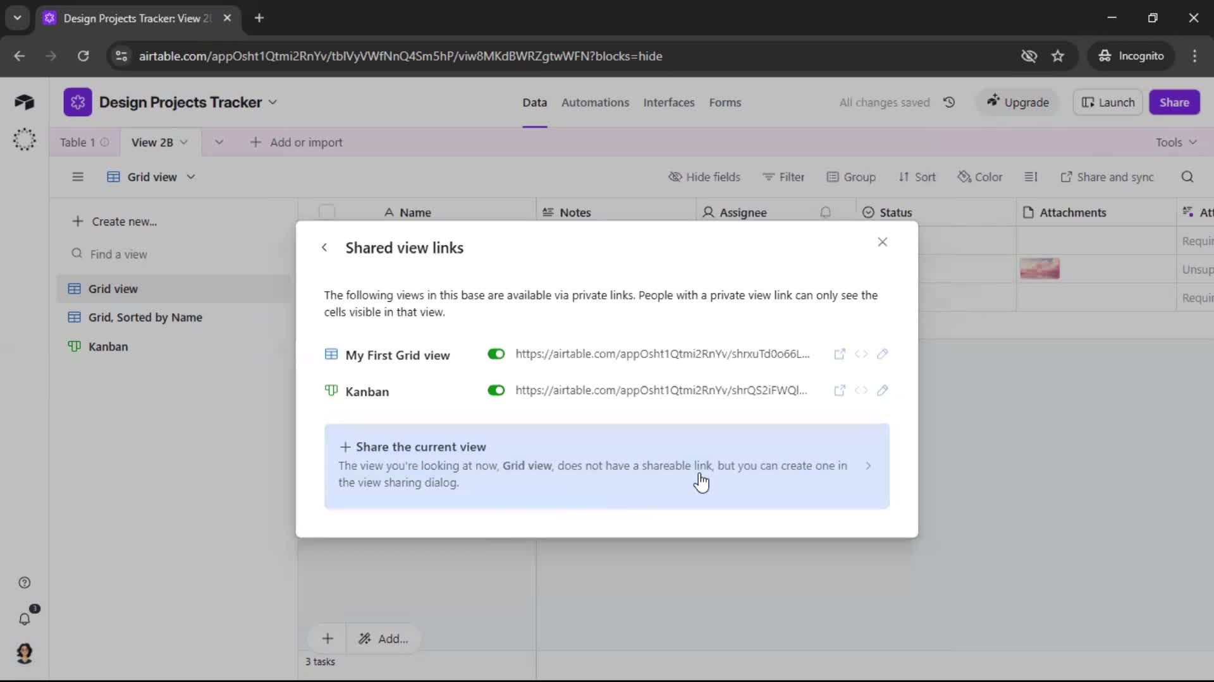Change row height icon
The image size is (1214, 682).
coord(1031,177)
